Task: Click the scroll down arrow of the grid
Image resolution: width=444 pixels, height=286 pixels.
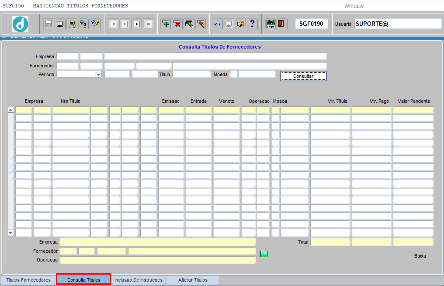Action: point(11,233)
